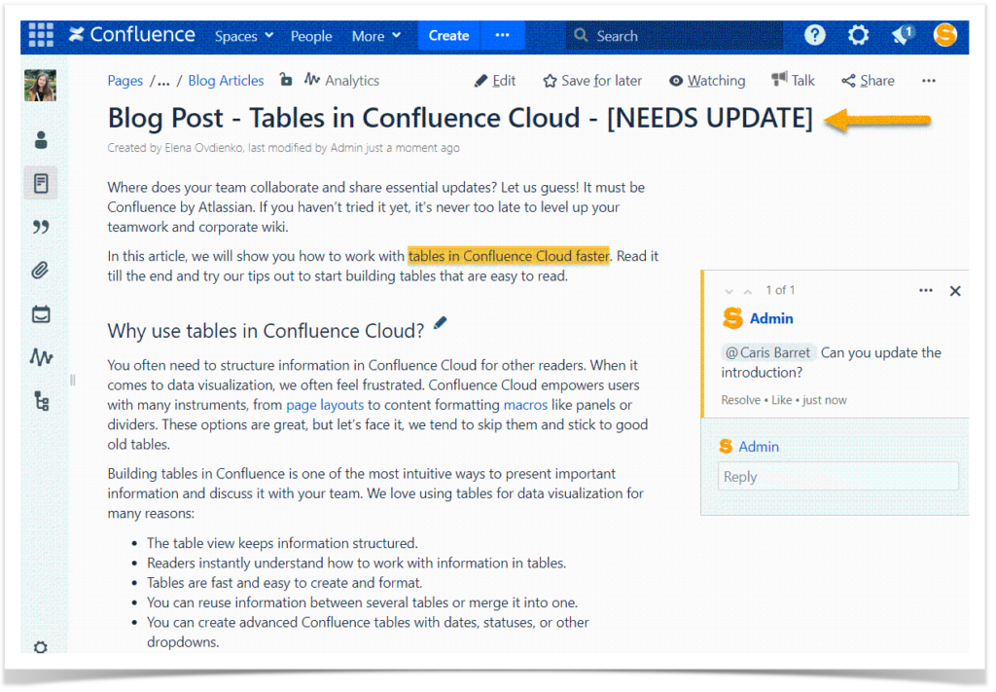This screenshot has height=692, width=996.
Task: Click the restrictions lock icon near breadcrumbs
Action: [287, 80]
